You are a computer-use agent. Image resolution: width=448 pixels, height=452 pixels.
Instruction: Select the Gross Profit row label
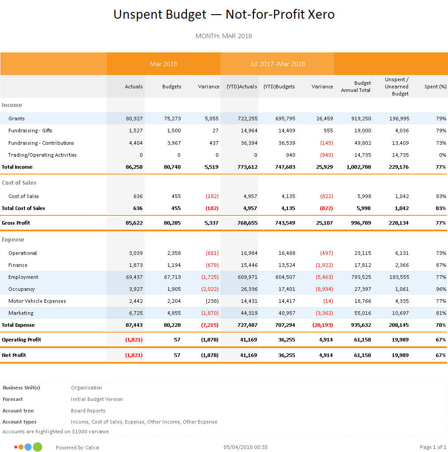pos(16,223)
